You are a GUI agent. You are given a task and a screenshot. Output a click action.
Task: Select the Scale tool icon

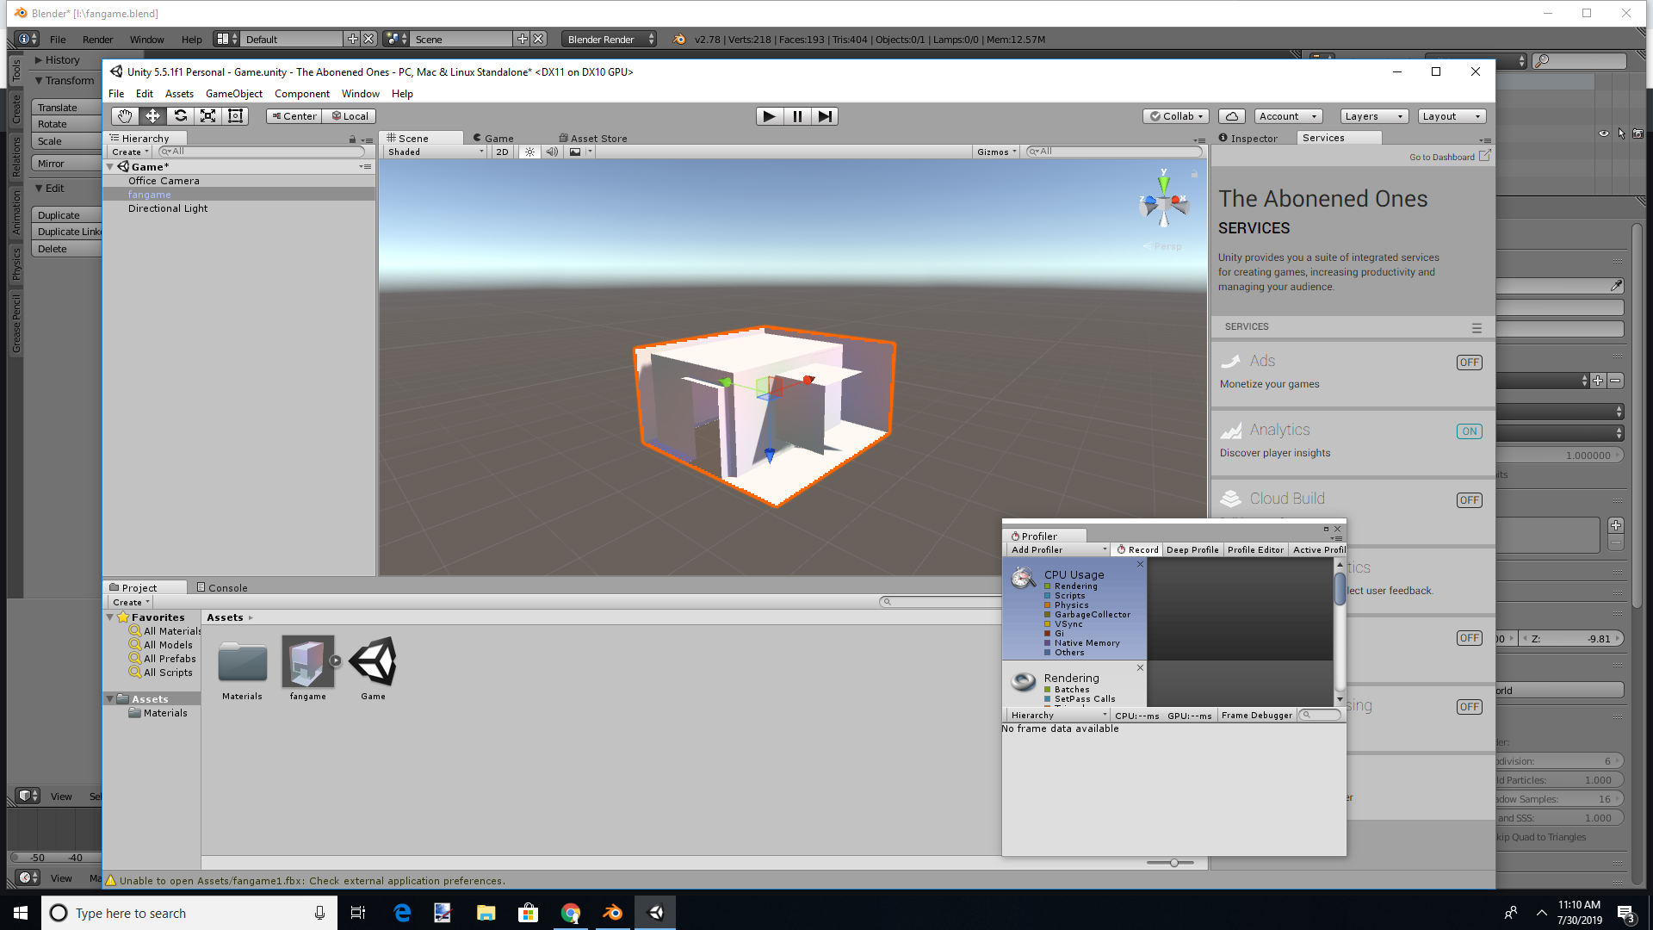(x=207, y=116)
